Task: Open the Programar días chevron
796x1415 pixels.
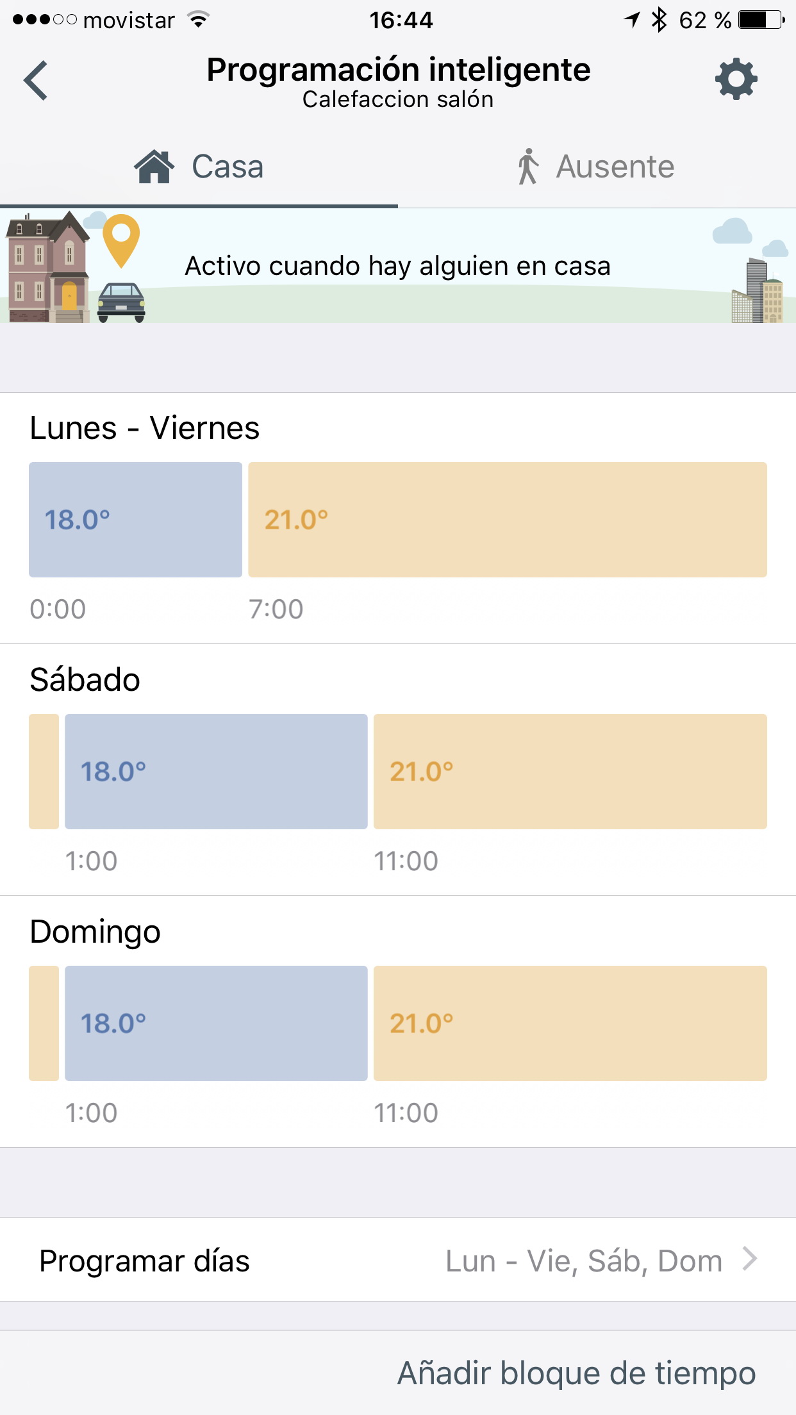Action: click(750, 1259)
